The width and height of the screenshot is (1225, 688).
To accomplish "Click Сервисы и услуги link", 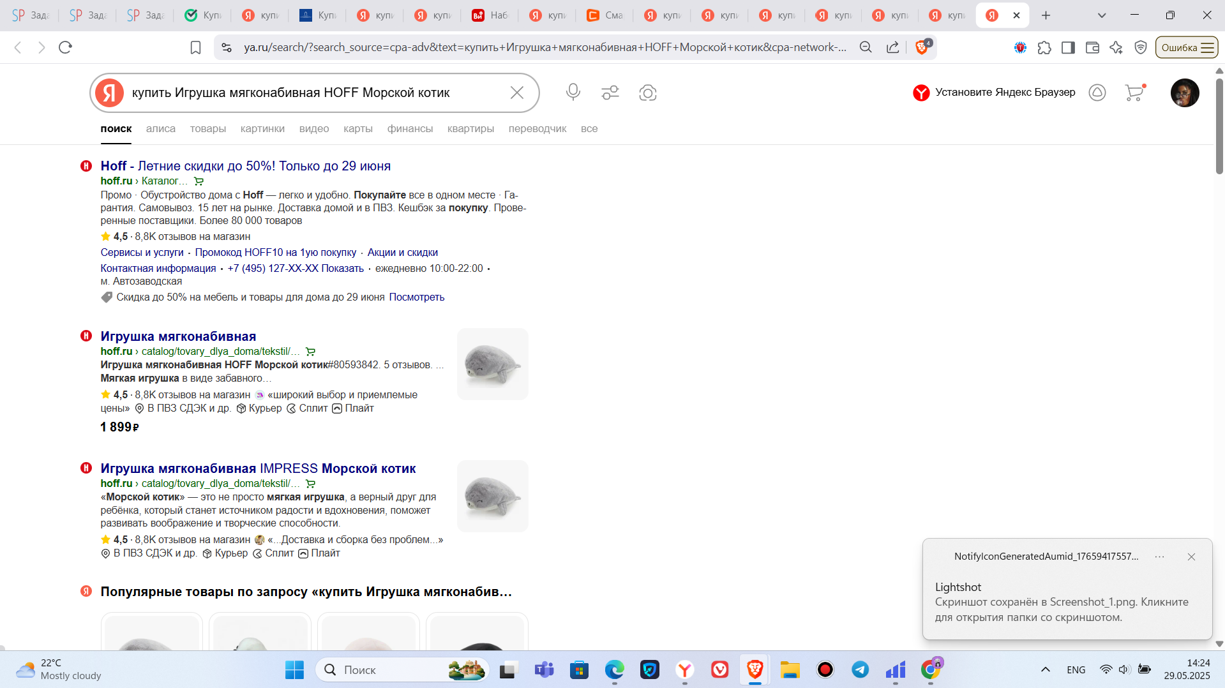I will coord(142,252).
